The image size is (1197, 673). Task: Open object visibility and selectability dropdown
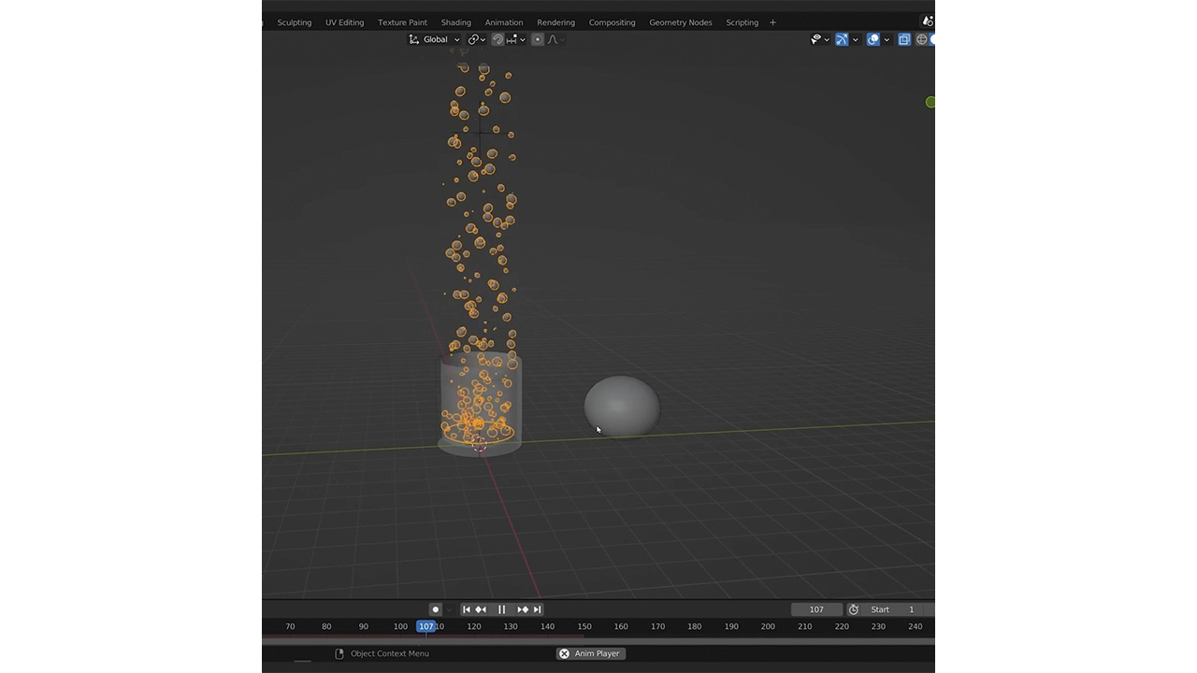pyautogui.click(x=820, y=39)
